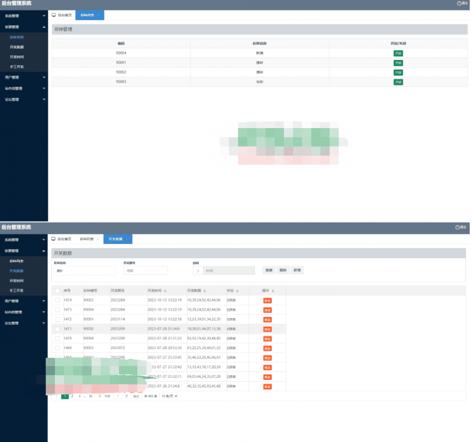Expand 论坛管理 menu in top screen sidebar
This screenshot has width=472, height=442.
tap(24, 100)
